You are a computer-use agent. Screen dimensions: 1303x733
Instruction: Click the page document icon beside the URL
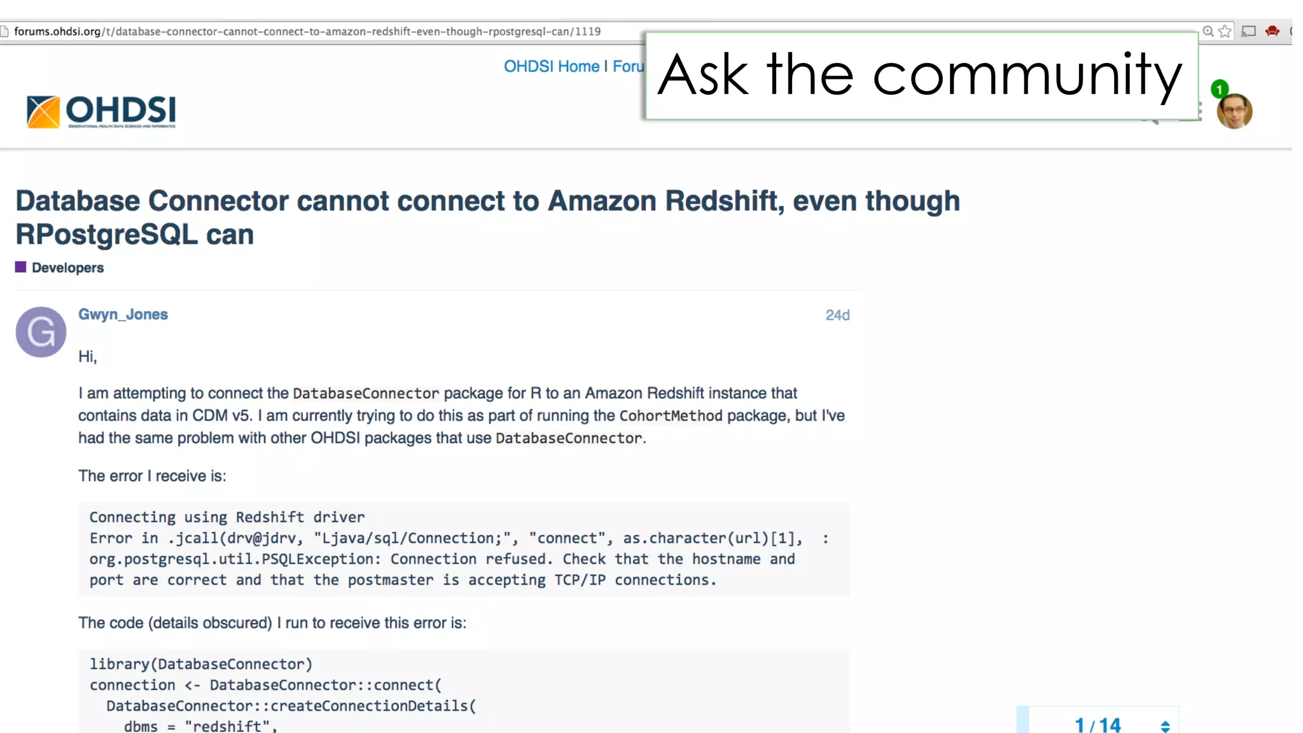[4, 31]
